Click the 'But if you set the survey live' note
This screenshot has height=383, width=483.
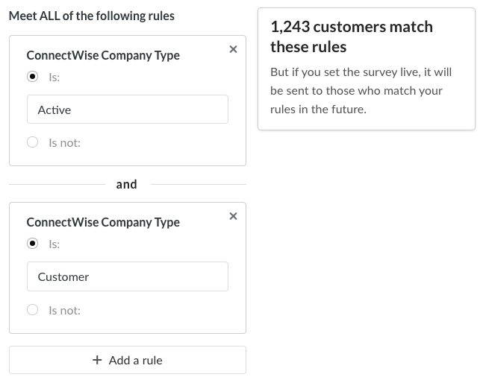pos(361,90)
